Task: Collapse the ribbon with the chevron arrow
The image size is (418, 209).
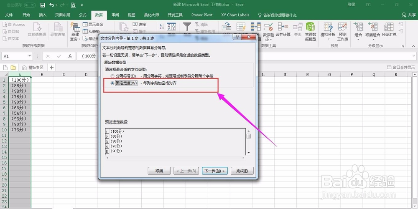Action: [413, 46]
